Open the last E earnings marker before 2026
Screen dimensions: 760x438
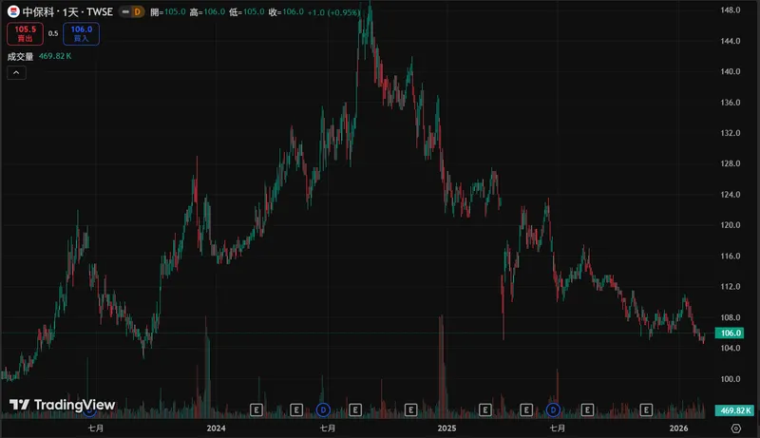click(646, 410)
